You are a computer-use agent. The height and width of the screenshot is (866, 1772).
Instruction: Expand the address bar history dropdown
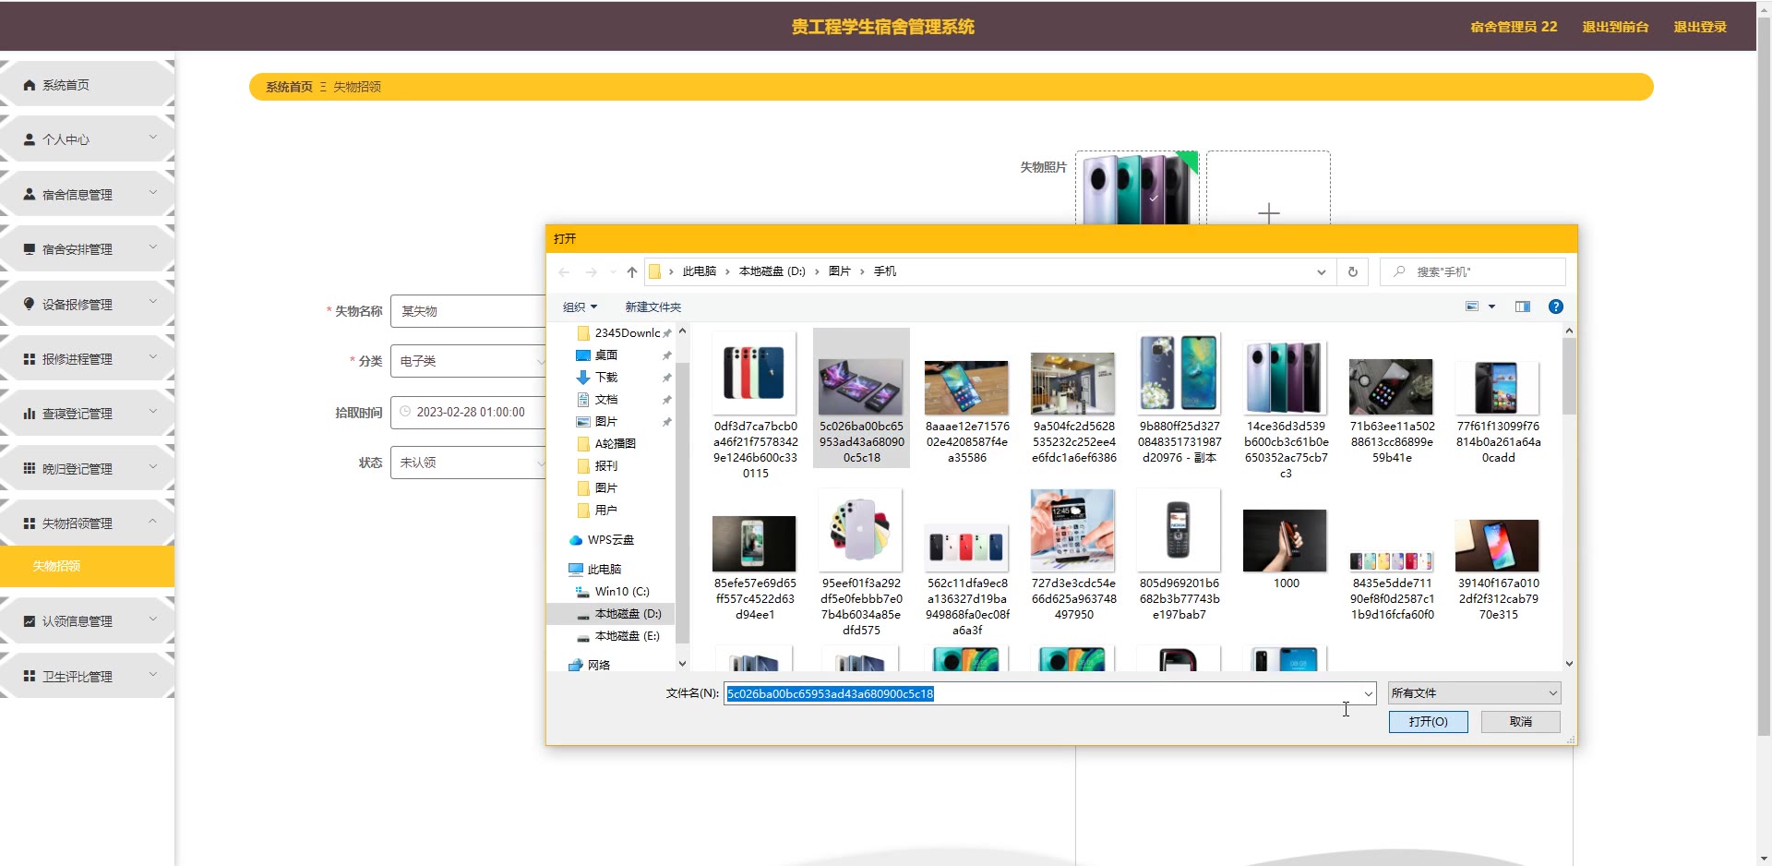pyautogui.click(x=1321, y=271)
